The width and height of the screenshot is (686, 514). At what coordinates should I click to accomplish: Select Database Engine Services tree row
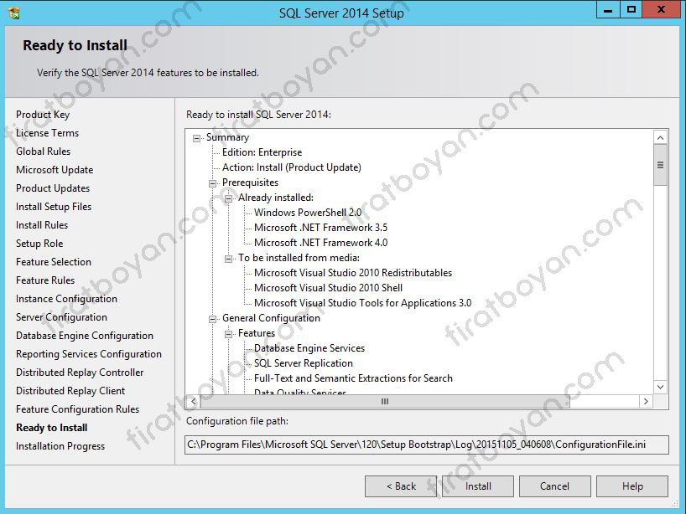pyautogui.click(x=309, y=348)
